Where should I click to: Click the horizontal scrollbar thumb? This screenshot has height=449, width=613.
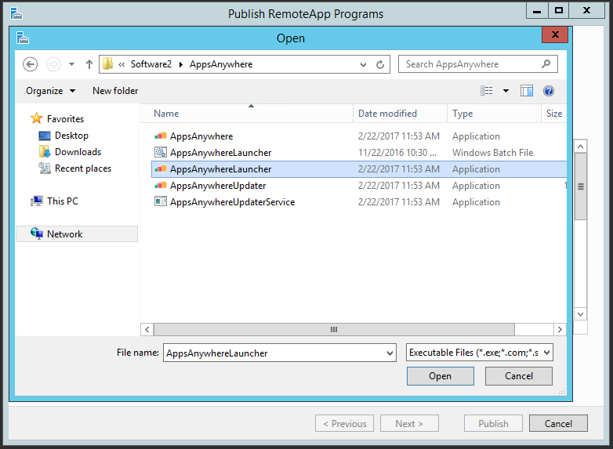[334, 330]
